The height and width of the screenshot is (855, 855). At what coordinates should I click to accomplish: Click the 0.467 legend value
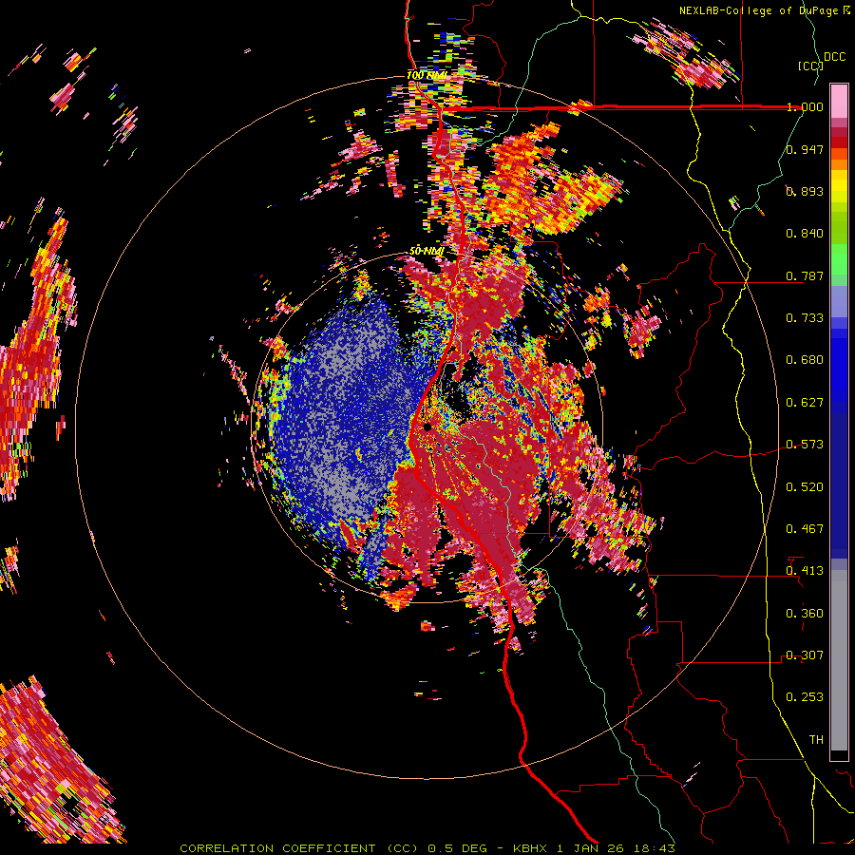pyautogui.click(x=805, y=529)
